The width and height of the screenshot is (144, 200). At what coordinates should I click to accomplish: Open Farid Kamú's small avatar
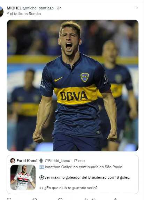click(13, 161)
